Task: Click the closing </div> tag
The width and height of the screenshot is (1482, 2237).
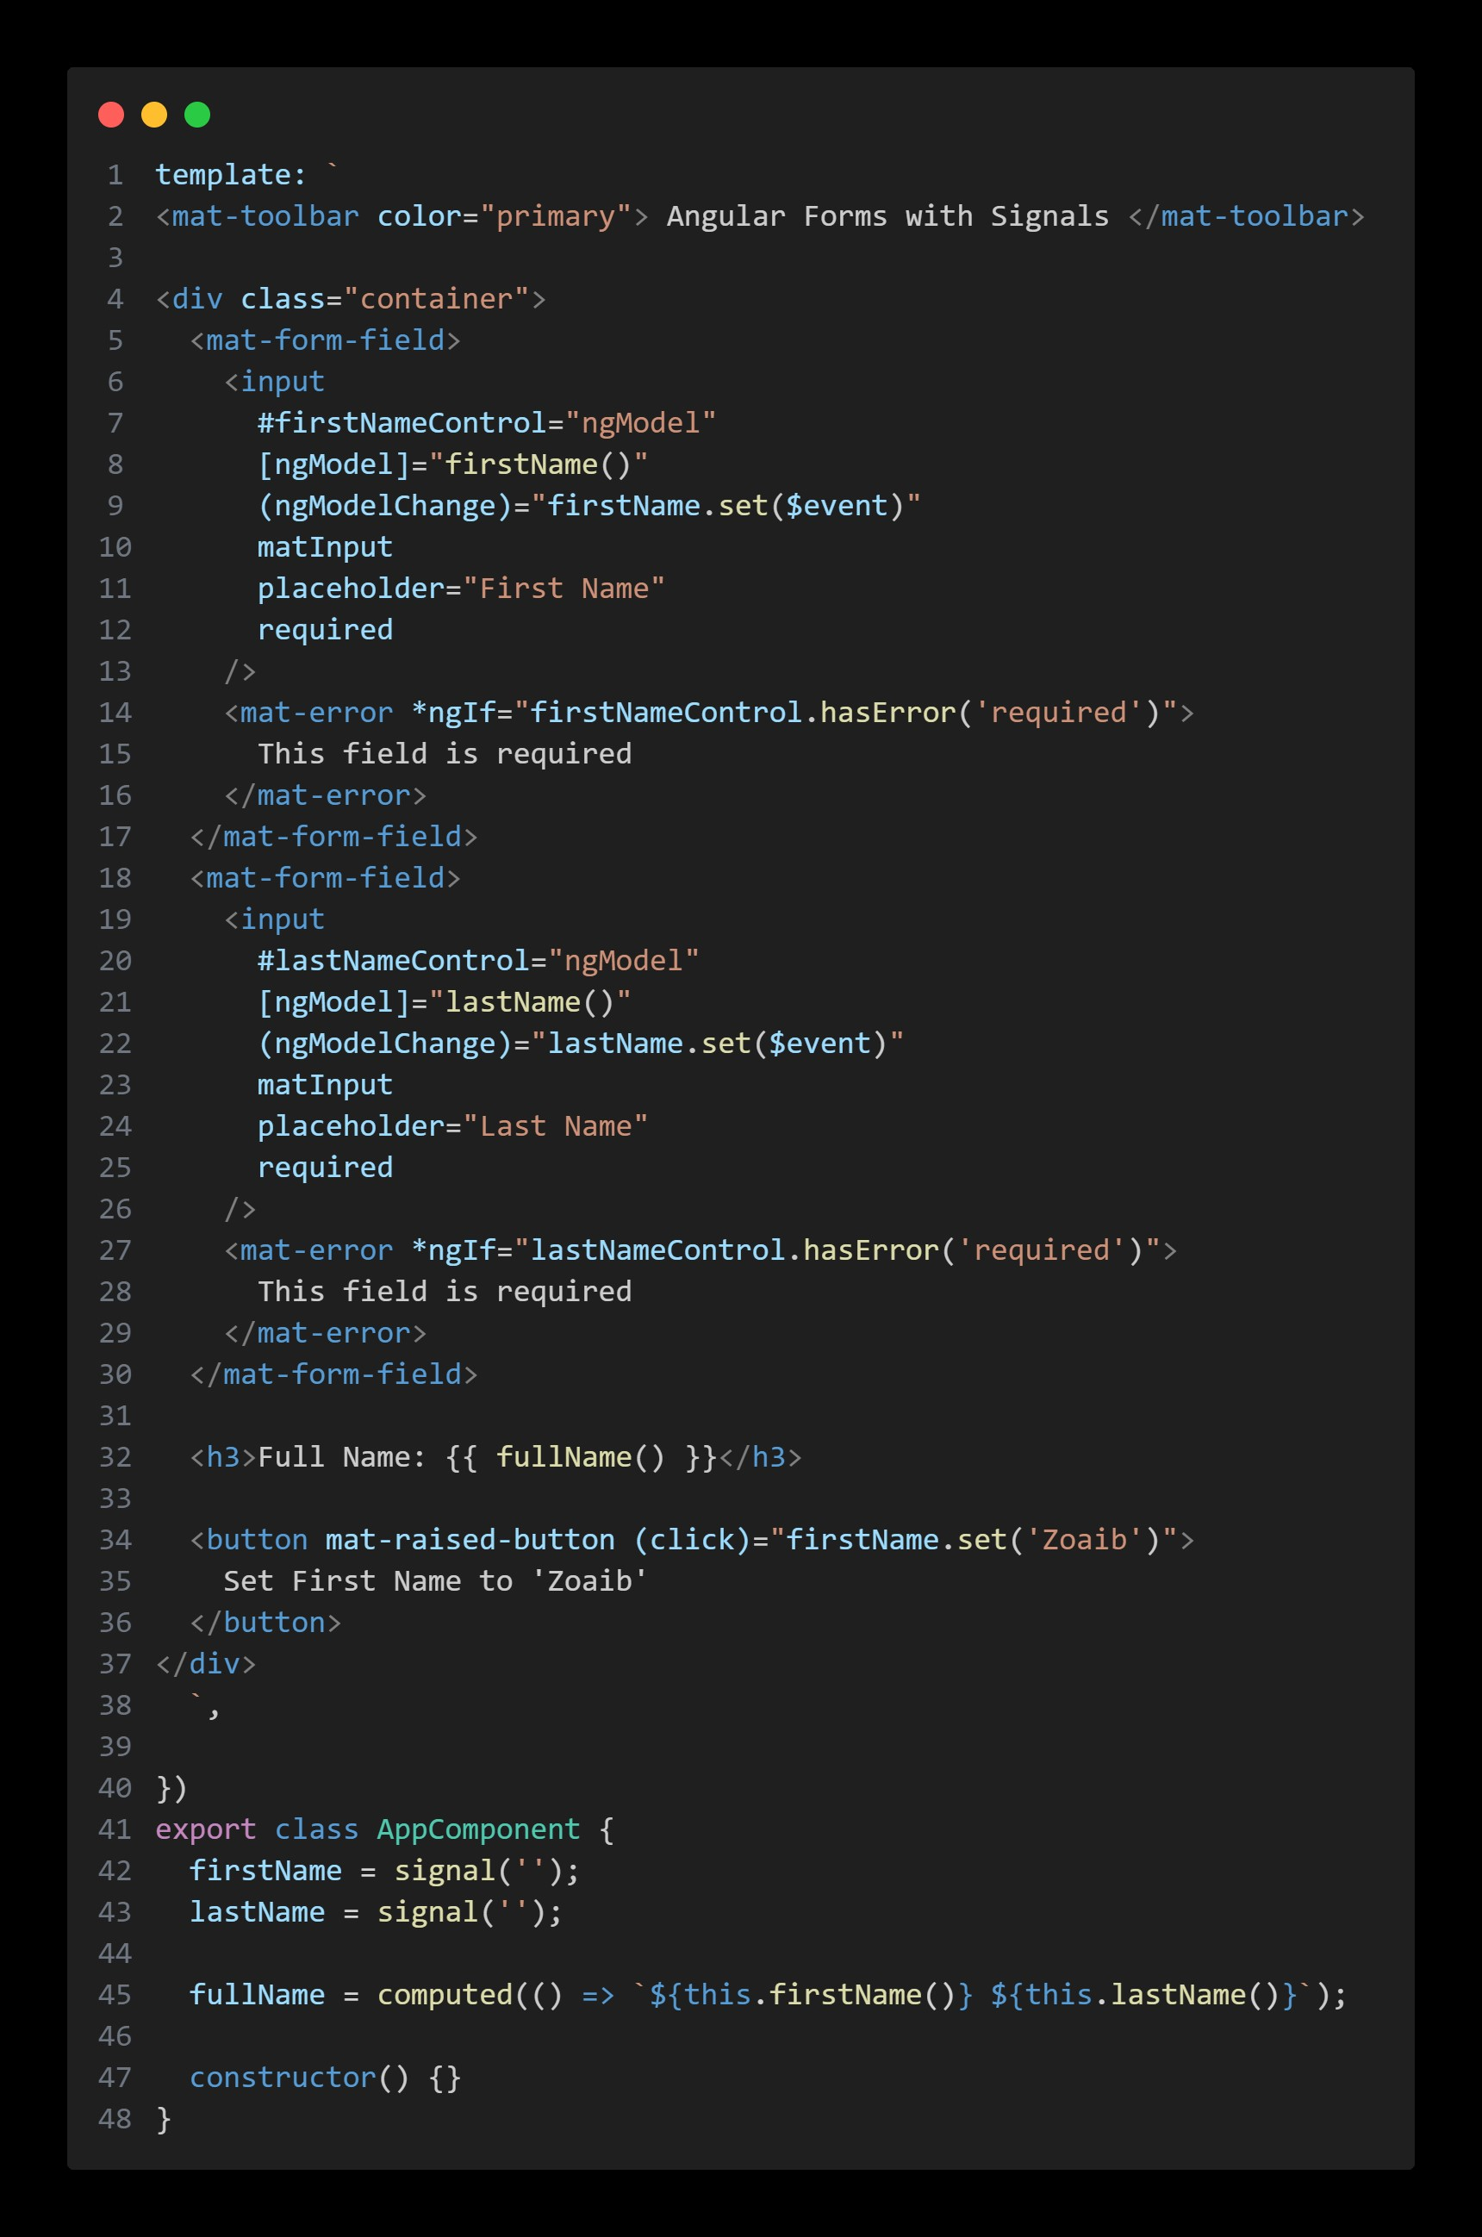Action: [206, 1663]
